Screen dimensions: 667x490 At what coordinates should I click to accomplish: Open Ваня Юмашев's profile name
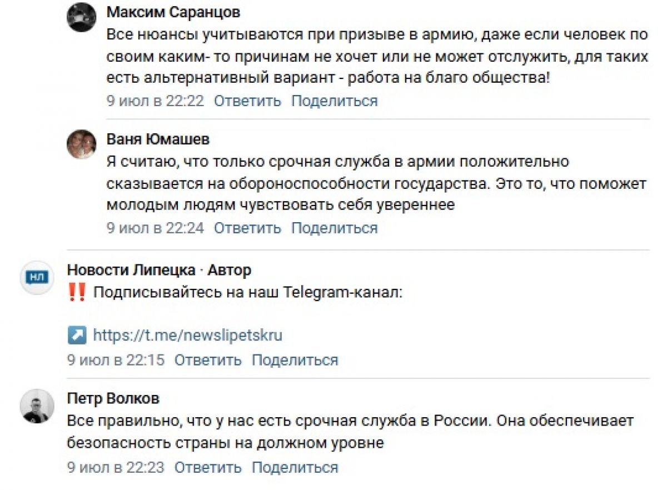158,139
